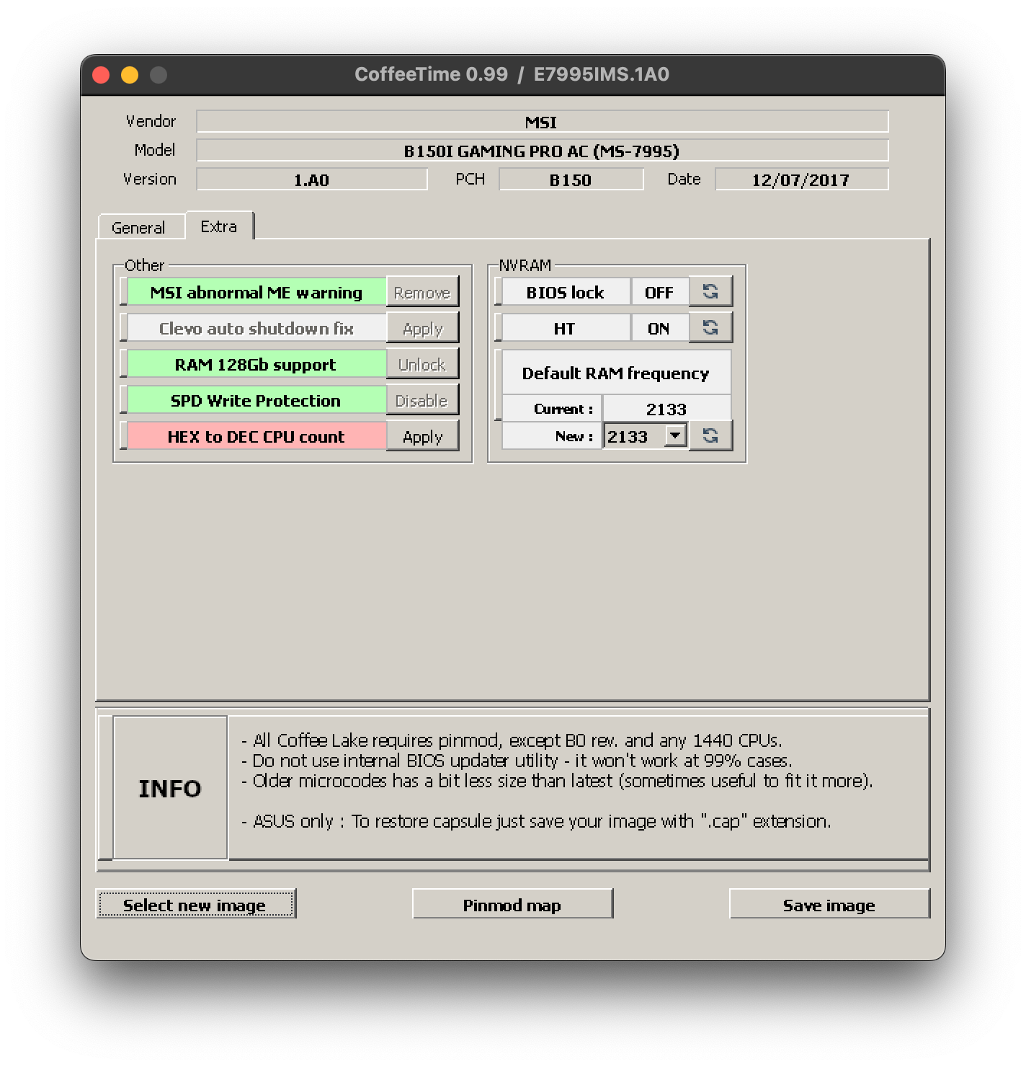Click the BIOS lock label
This screenshot has height=1067, width=1026.
(x=566, y=292)
